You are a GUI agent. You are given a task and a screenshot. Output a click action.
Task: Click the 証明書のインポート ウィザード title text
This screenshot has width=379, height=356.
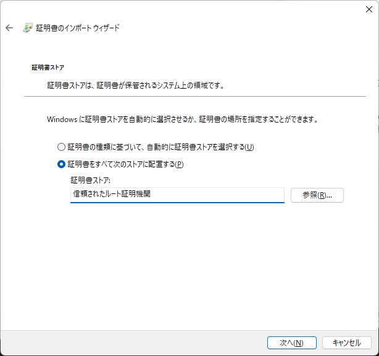[x=78, y=28]
